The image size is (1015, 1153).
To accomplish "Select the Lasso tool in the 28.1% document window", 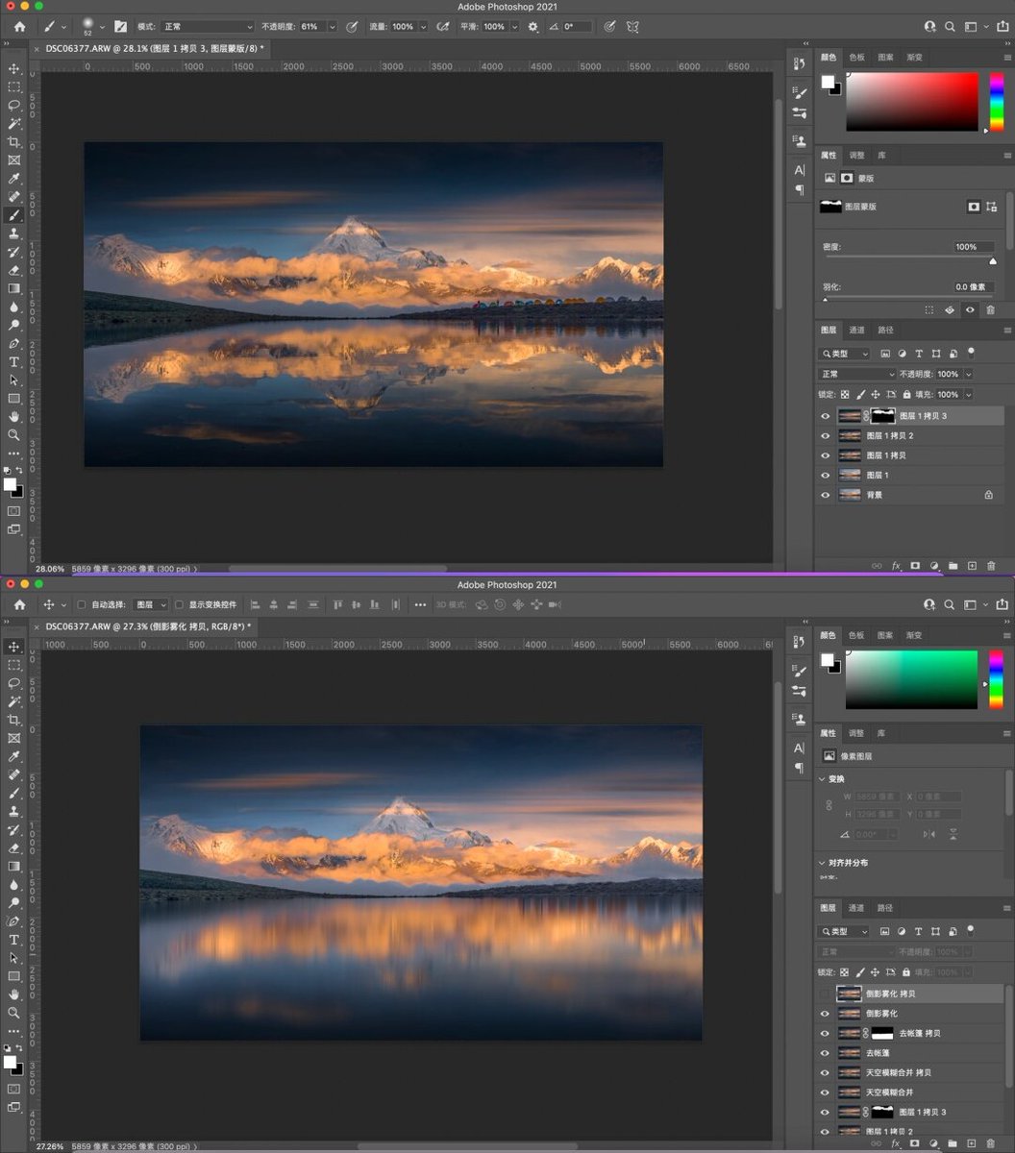I will [x=14, y=106].
